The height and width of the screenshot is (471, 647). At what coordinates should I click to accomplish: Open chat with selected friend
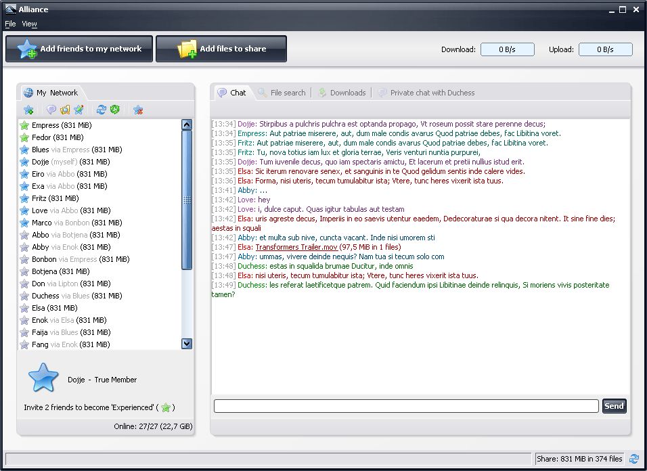point(51,109)
